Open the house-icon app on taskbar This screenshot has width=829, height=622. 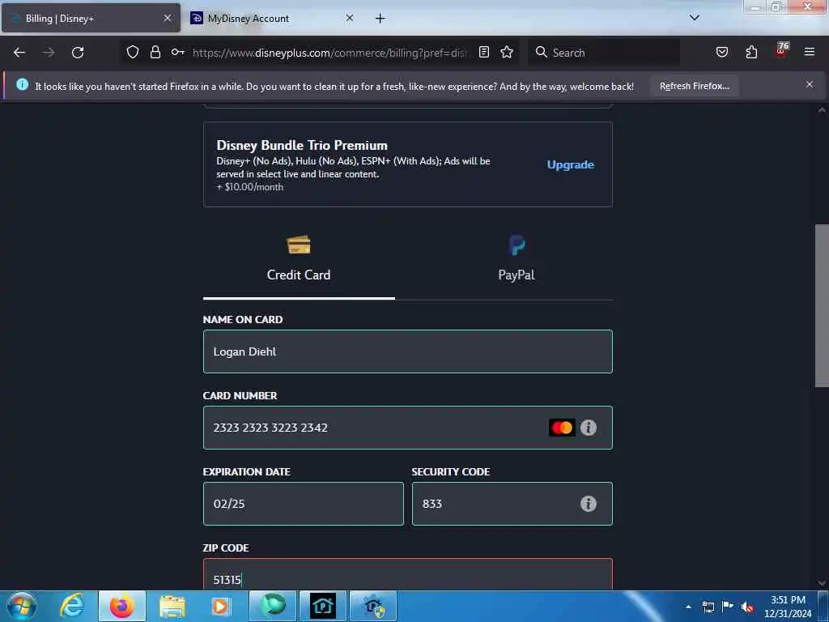(322, 606)
